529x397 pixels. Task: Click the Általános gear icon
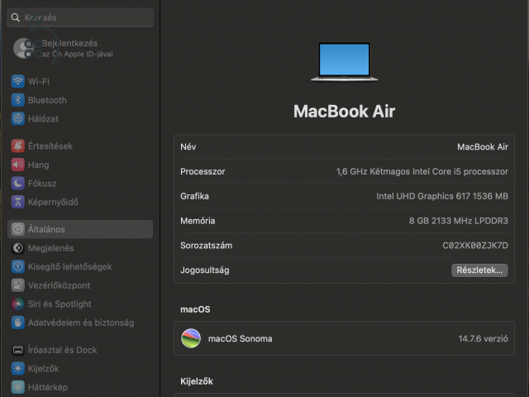pos(18,229)
